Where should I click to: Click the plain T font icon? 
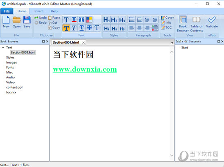pos(97,28)
